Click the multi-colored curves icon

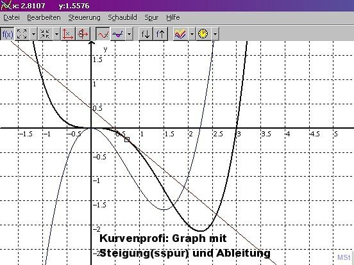[180, 34]
